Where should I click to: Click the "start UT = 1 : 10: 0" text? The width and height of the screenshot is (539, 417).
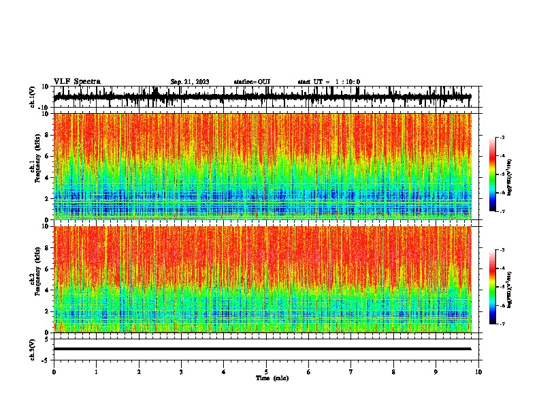coord(329,82)
